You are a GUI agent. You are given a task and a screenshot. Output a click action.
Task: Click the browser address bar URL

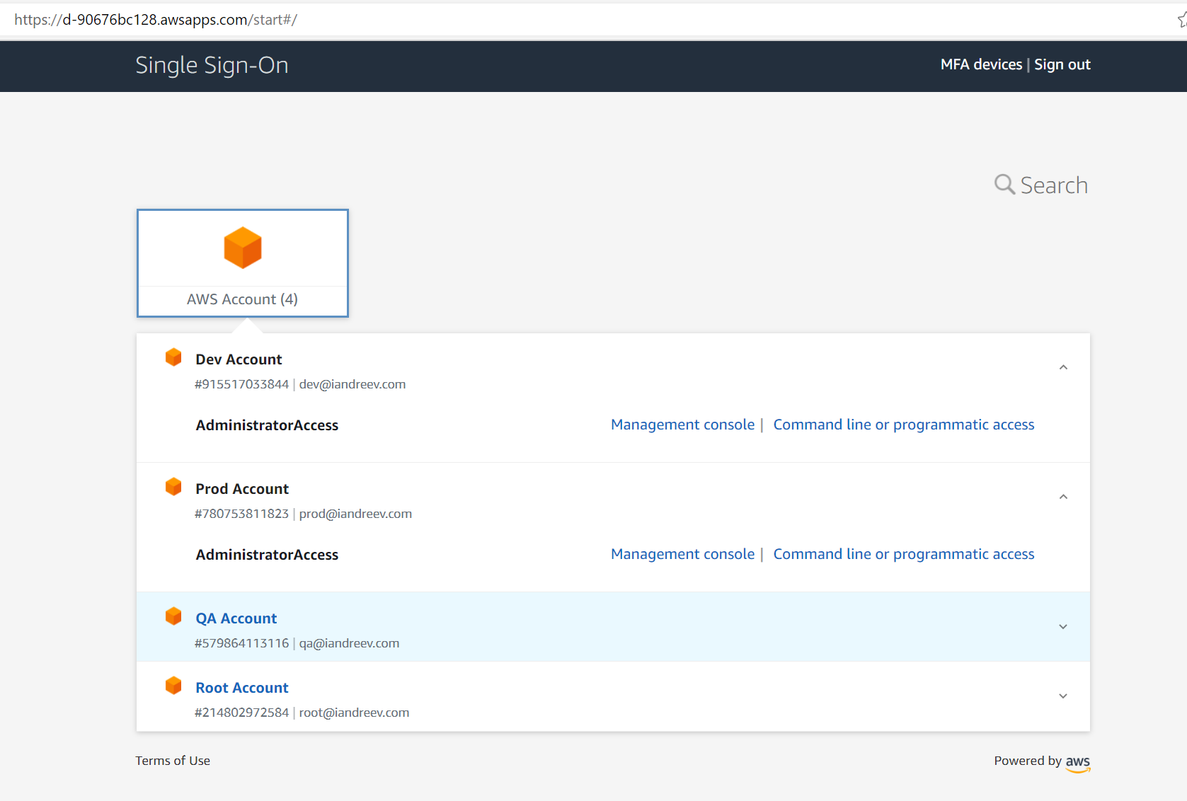tap(156, 20)
